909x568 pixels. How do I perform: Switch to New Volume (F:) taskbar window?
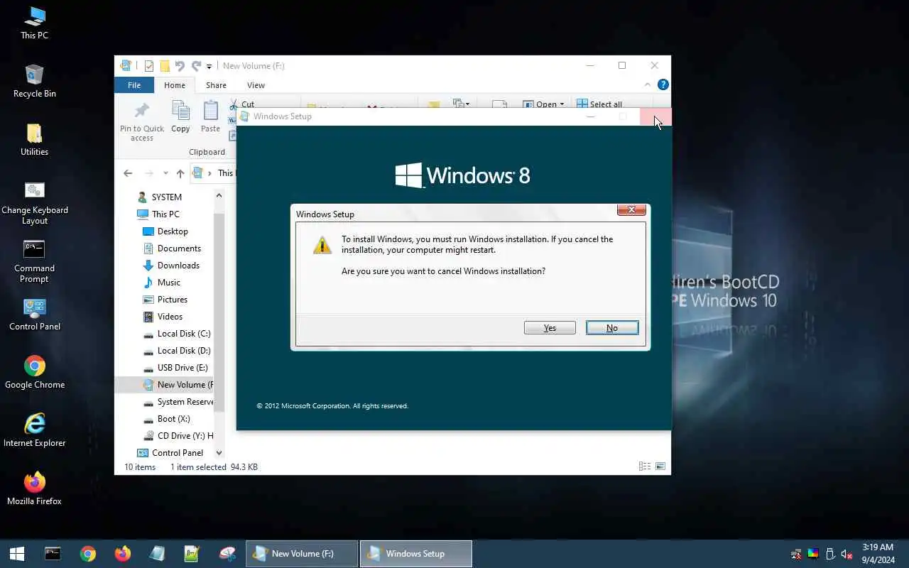coord(302,554)
